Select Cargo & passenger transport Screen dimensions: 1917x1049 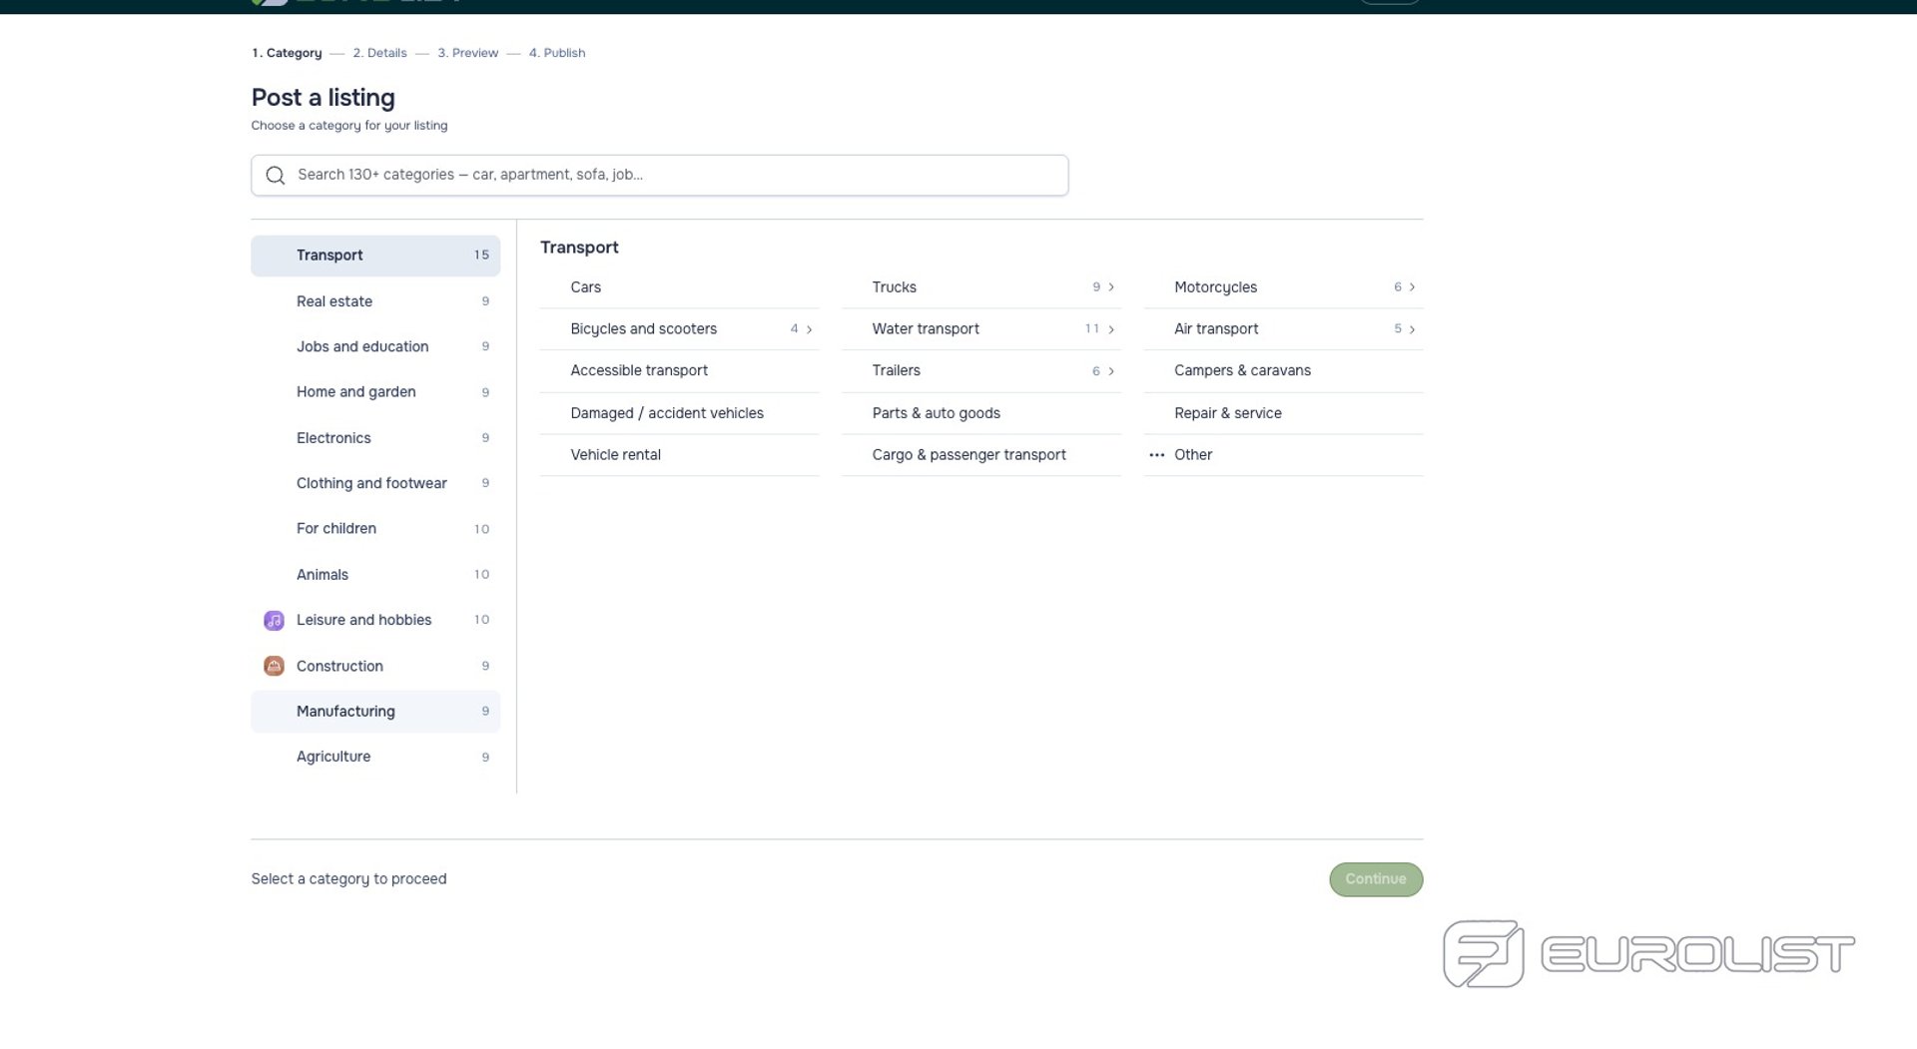pyautogui.click(x=981, y=455)
